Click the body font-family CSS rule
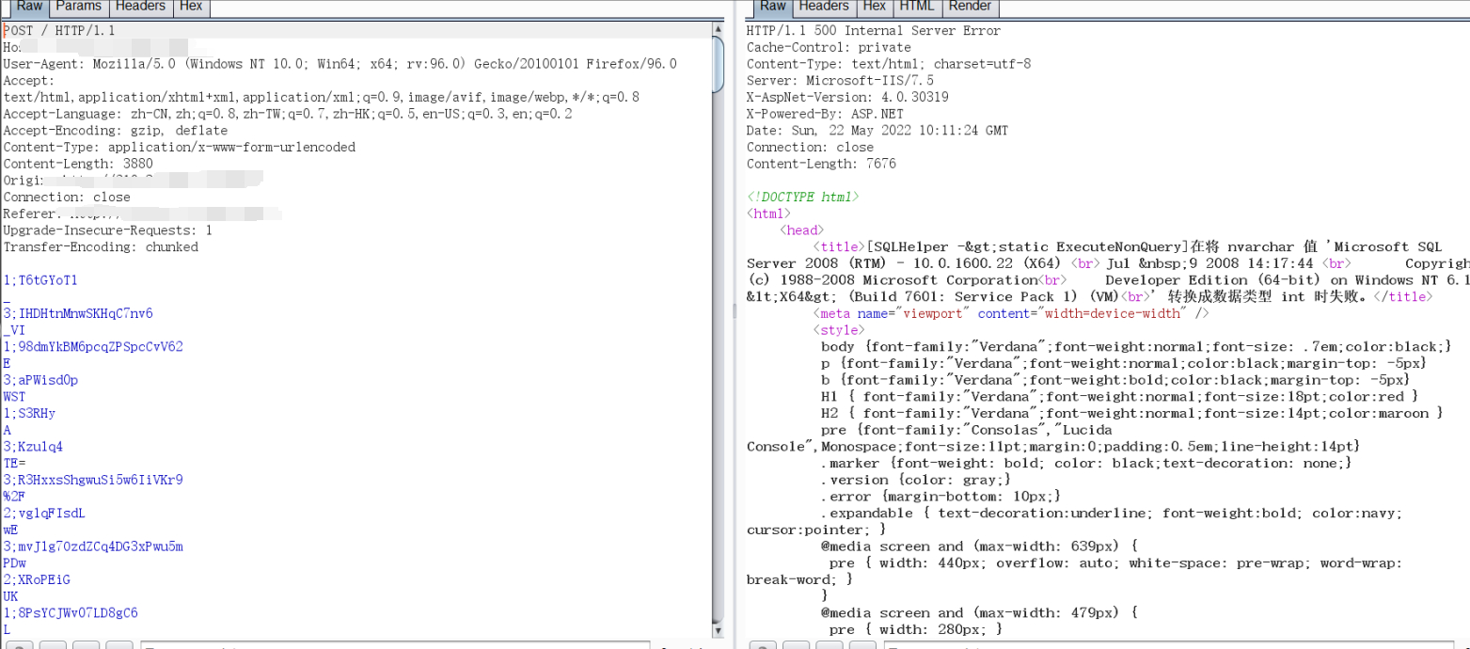This screenshot has width=1470, height=649. pos(1136,347)
